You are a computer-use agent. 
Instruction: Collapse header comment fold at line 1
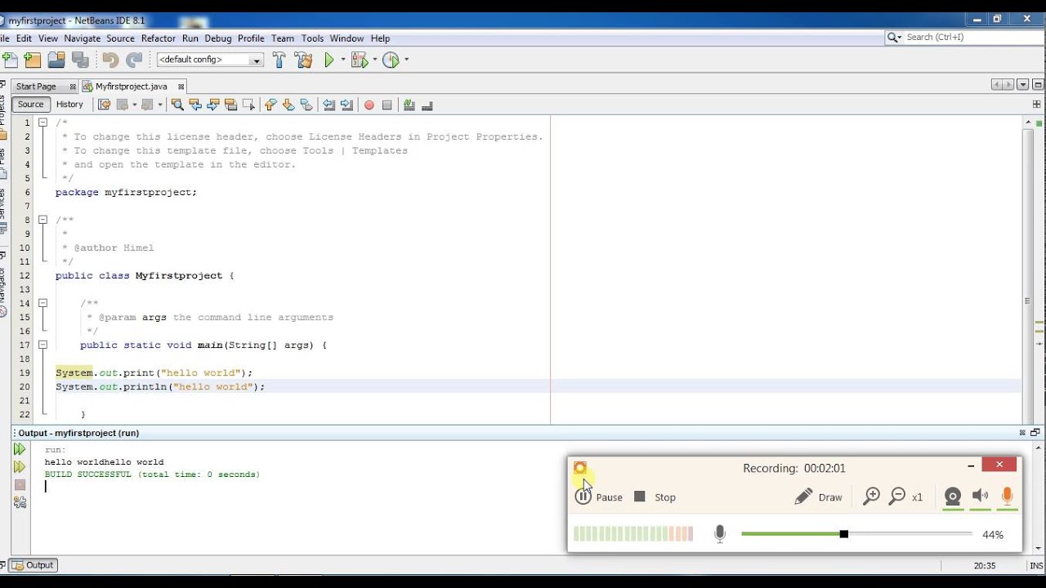42,122
